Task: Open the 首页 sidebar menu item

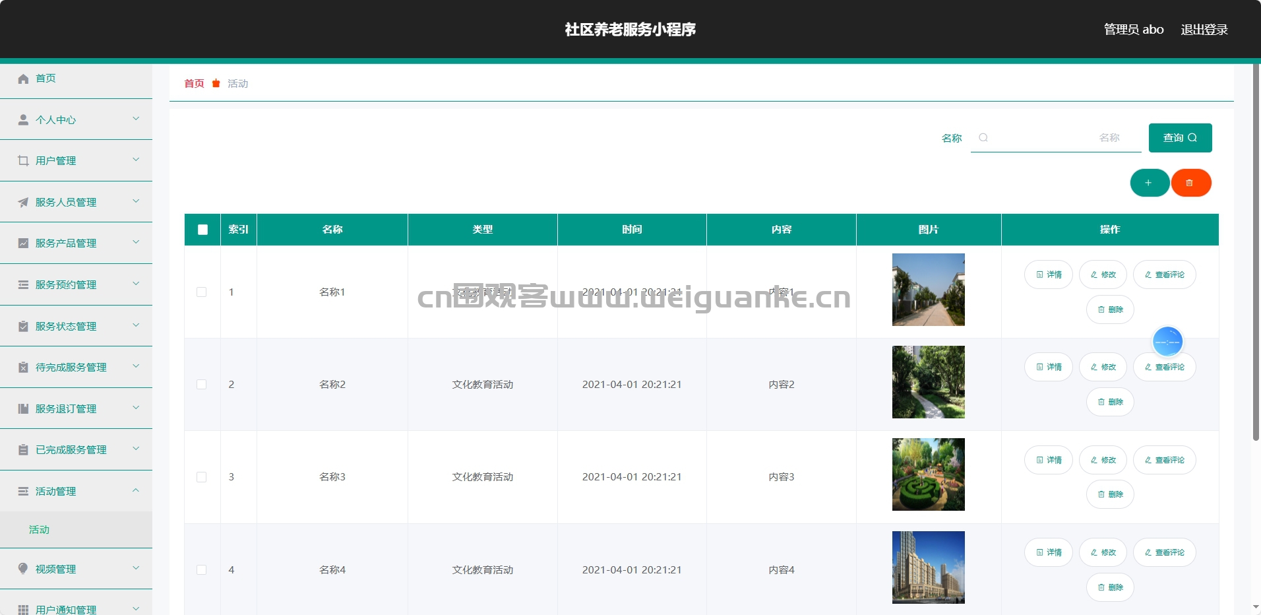Action: pos(76,79)
